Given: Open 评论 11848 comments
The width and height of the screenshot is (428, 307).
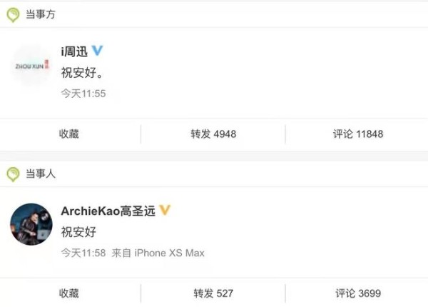Looking at the screenshot, I should [358, 134].
